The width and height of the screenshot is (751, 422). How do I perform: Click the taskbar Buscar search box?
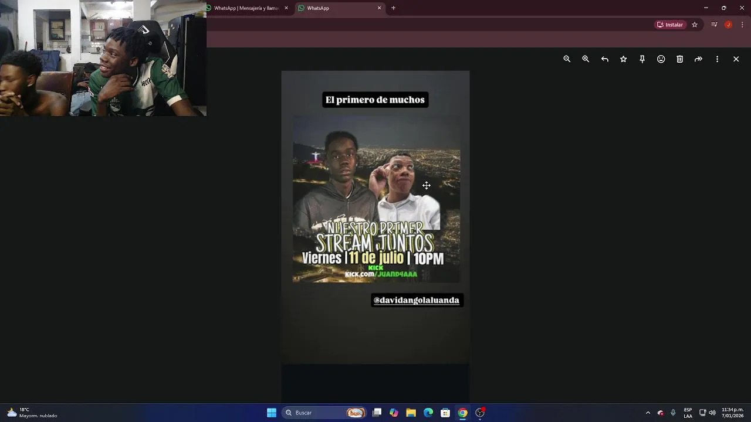pyautogui.click(x=324, y=413)
